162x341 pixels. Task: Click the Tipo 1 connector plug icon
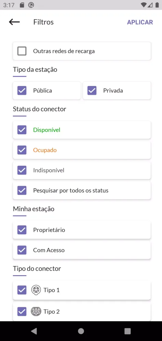[36, 290]
